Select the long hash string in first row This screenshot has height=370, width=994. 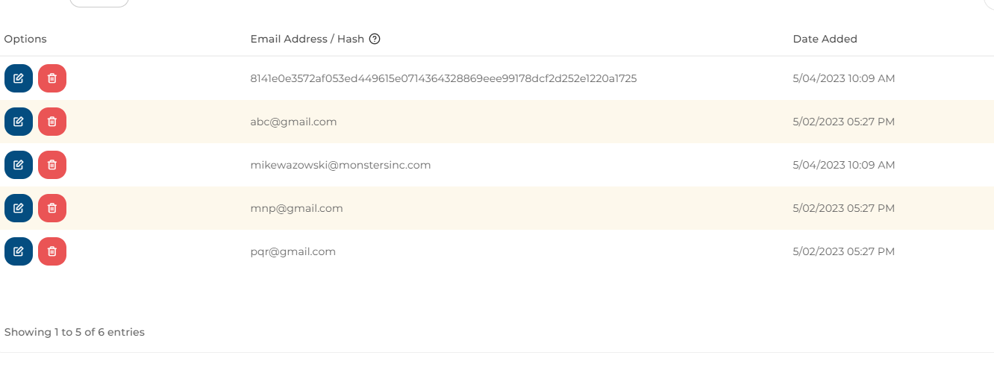coord(443,78)
